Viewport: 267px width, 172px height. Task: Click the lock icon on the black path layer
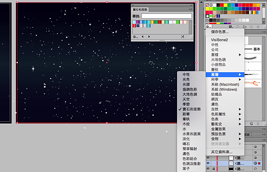(x=214, y=169)
